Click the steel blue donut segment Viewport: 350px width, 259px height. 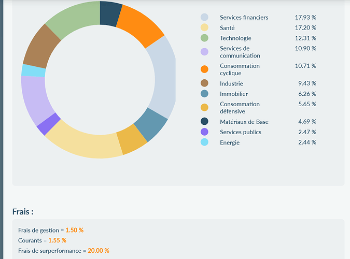151,125
